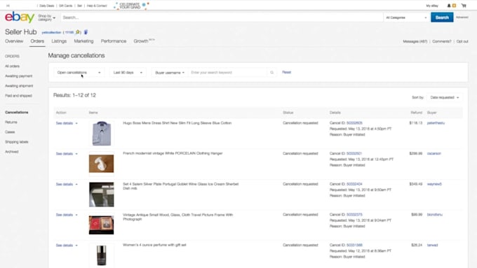Open buyer username link for porcelain hanger
477x268 pixels.
pos(434,153)
